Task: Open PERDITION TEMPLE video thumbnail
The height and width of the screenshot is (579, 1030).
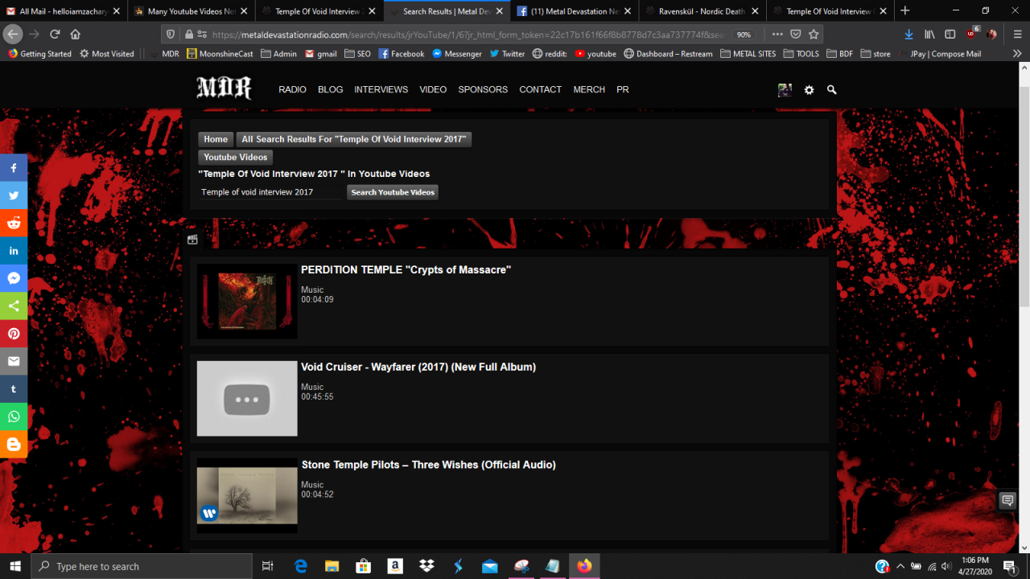Action: 247,301
